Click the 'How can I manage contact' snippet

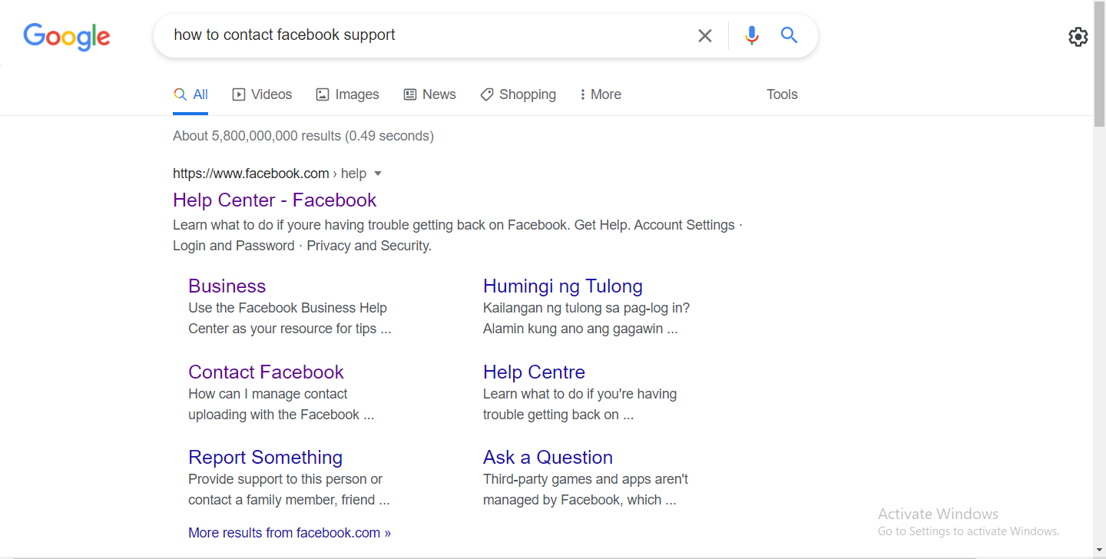[x=267, y=394]
